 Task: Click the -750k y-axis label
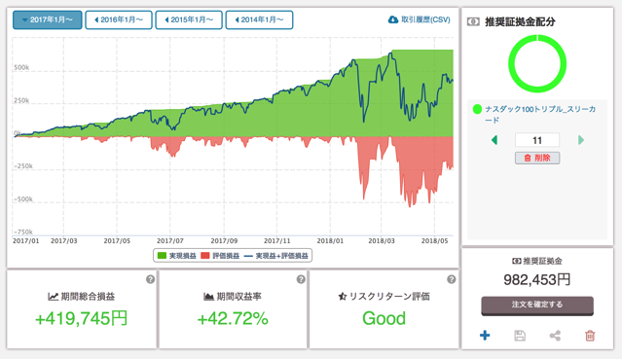[x=23, y=232]
